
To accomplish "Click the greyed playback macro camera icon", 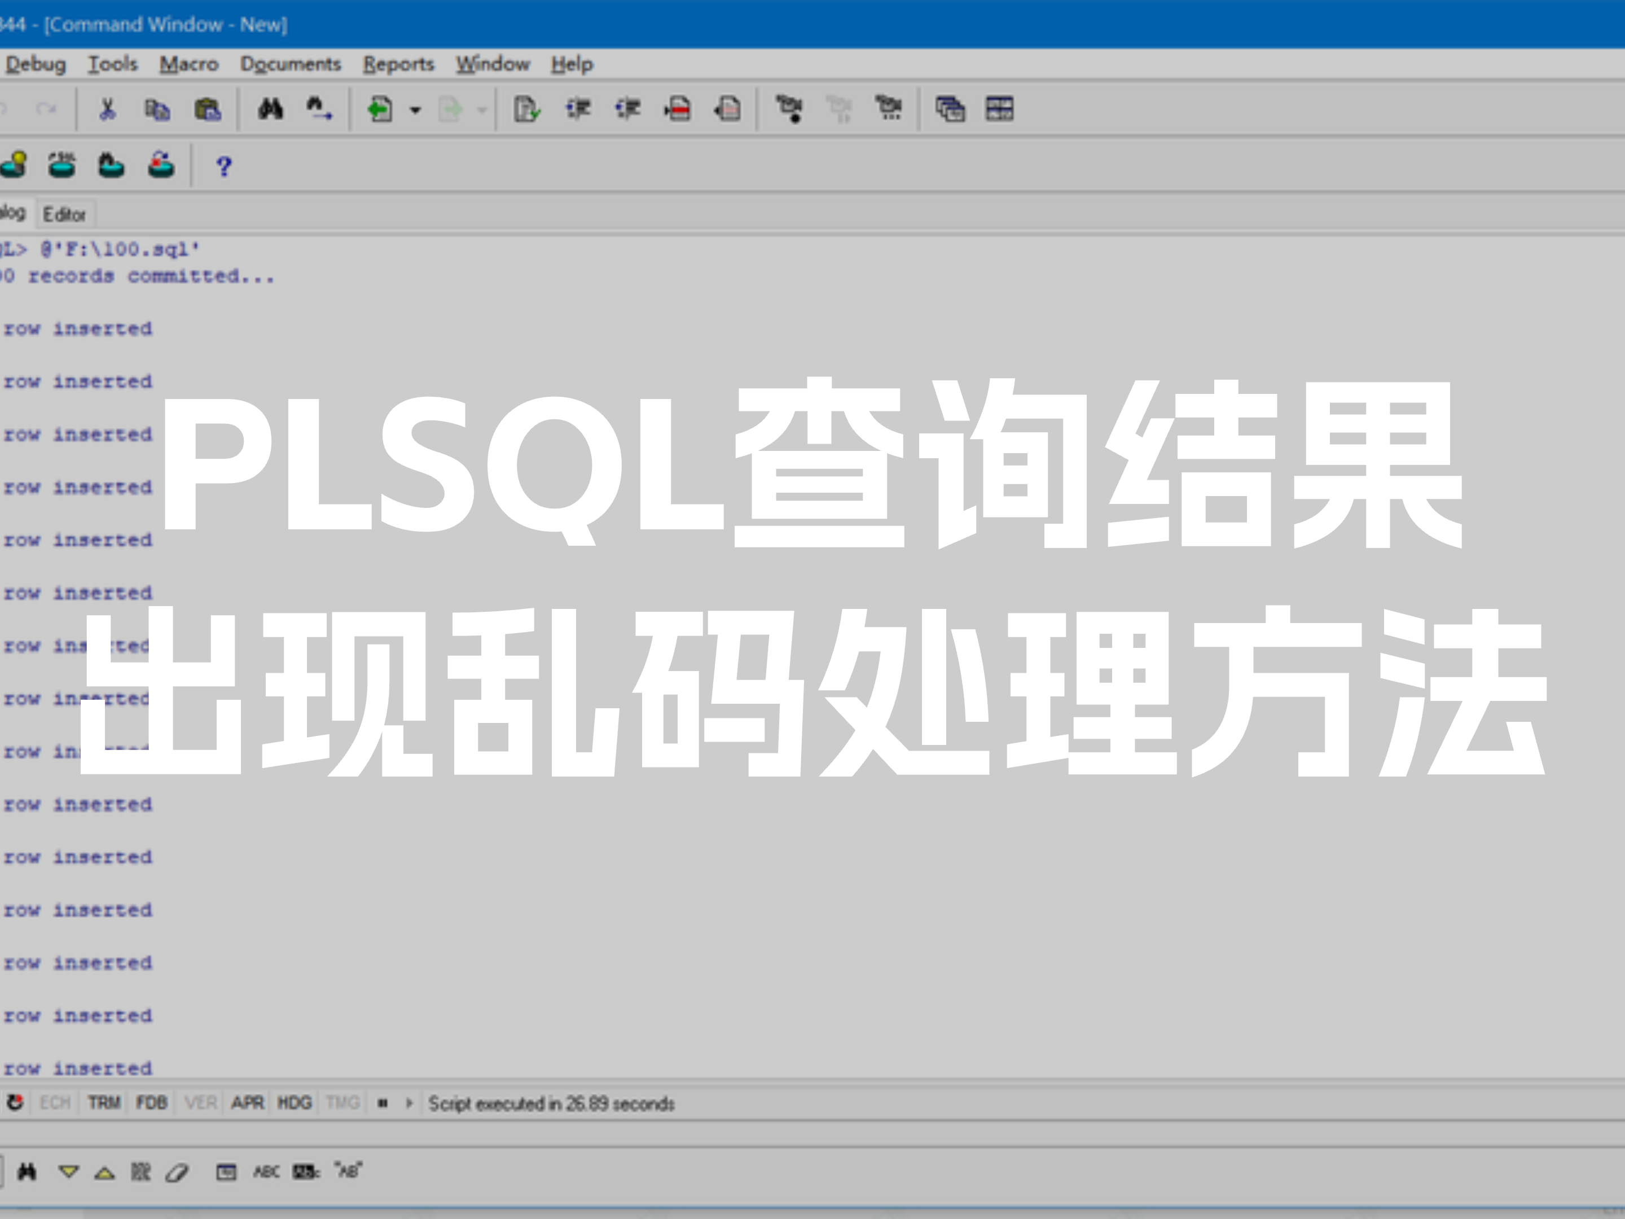I will tap(839, 109).
